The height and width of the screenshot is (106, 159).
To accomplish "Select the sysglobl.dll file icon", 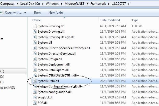I will pos(35,97).
